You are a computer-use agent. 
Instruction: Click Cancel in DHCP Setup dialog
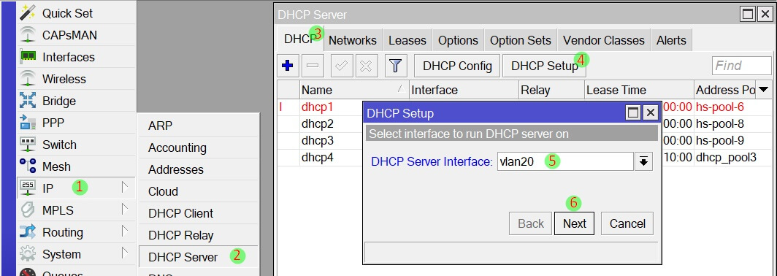pos(627,223)
